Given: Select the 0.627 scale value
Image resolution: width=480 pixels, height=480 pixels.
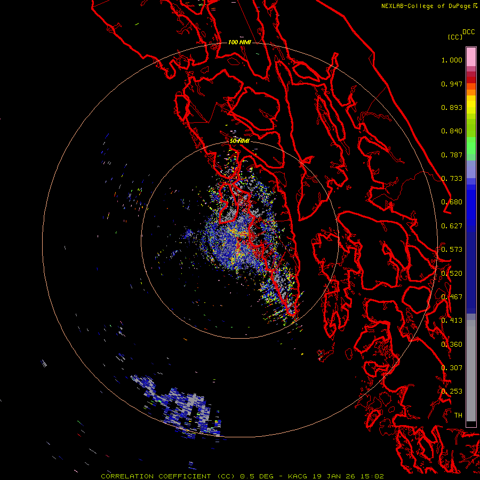Looking at the screenshot, I should [x=452, y=226].
